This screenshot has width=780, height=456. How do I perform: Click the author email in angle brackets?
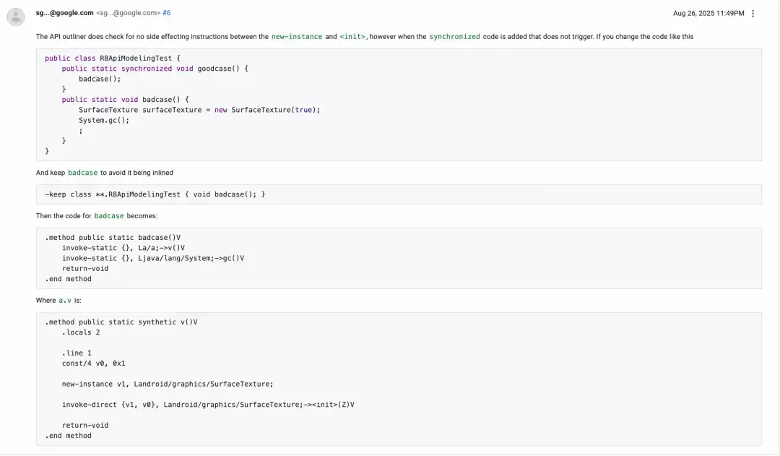click(129, 13)
